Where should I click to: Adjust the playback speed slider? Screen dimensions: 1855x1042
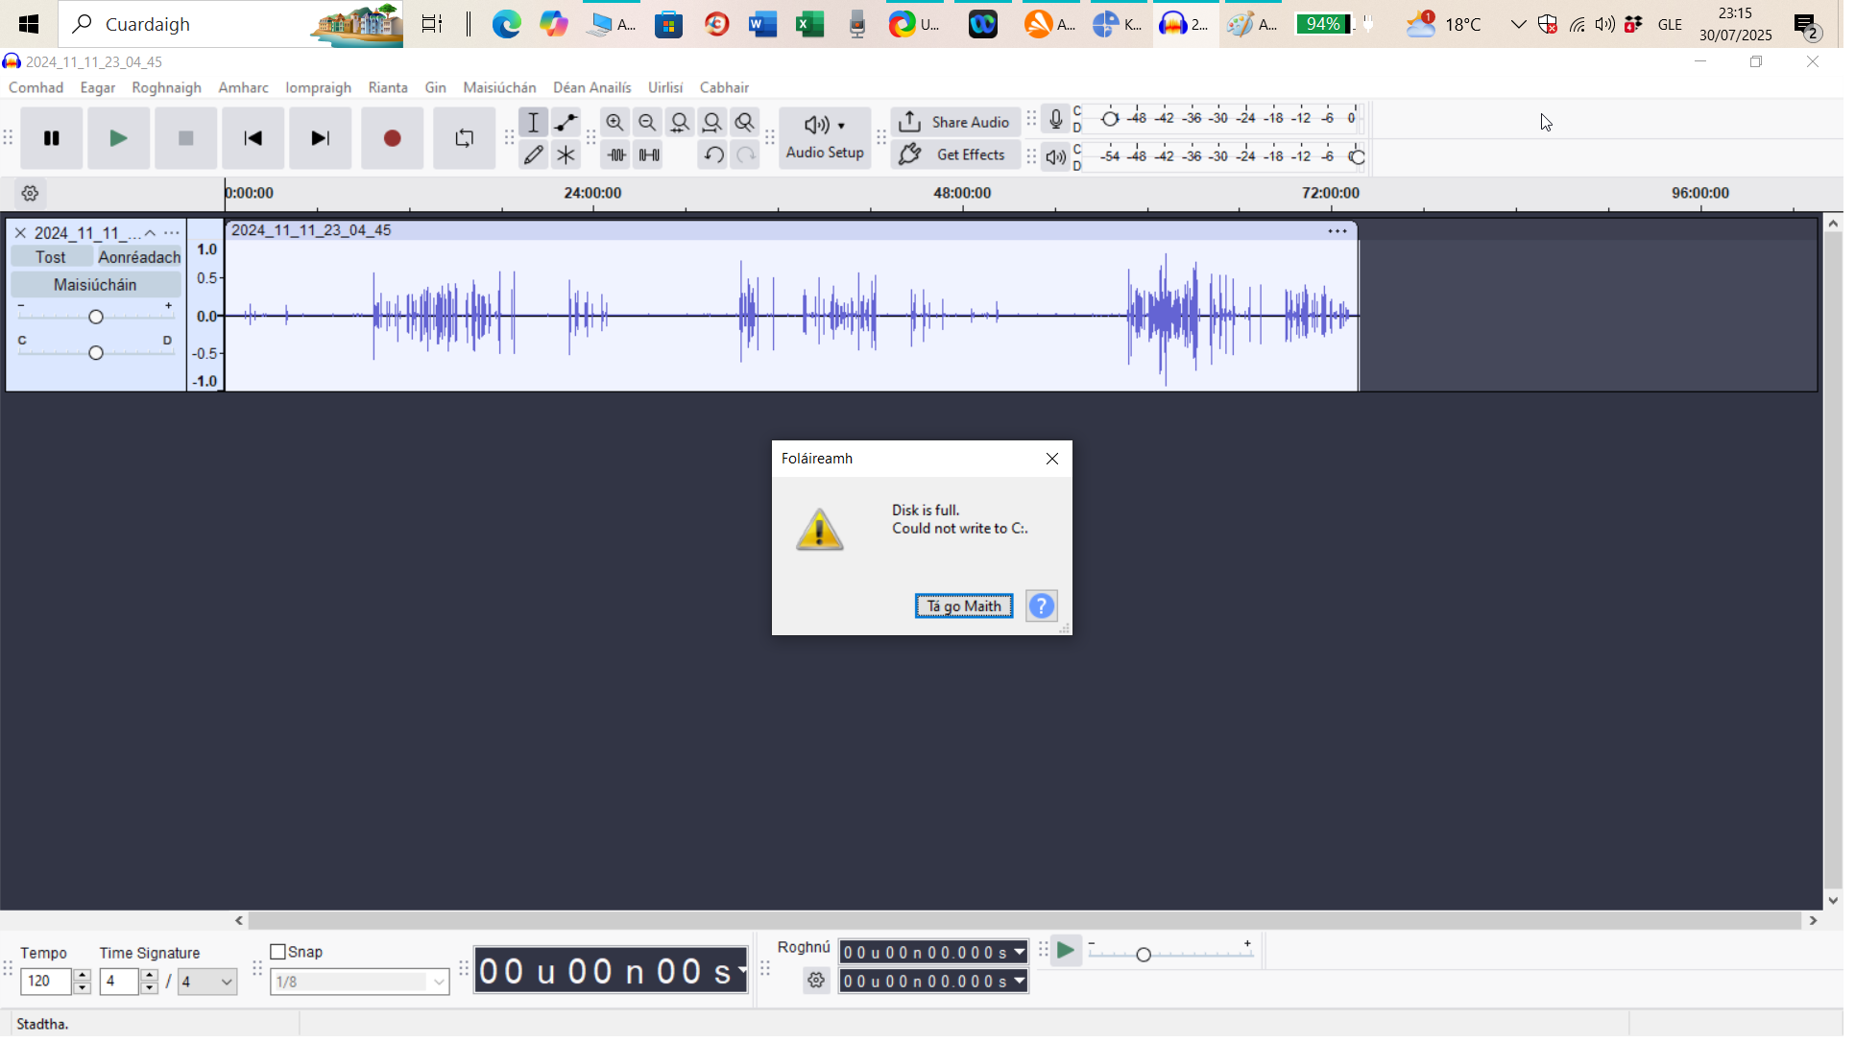pos(1143,955)
